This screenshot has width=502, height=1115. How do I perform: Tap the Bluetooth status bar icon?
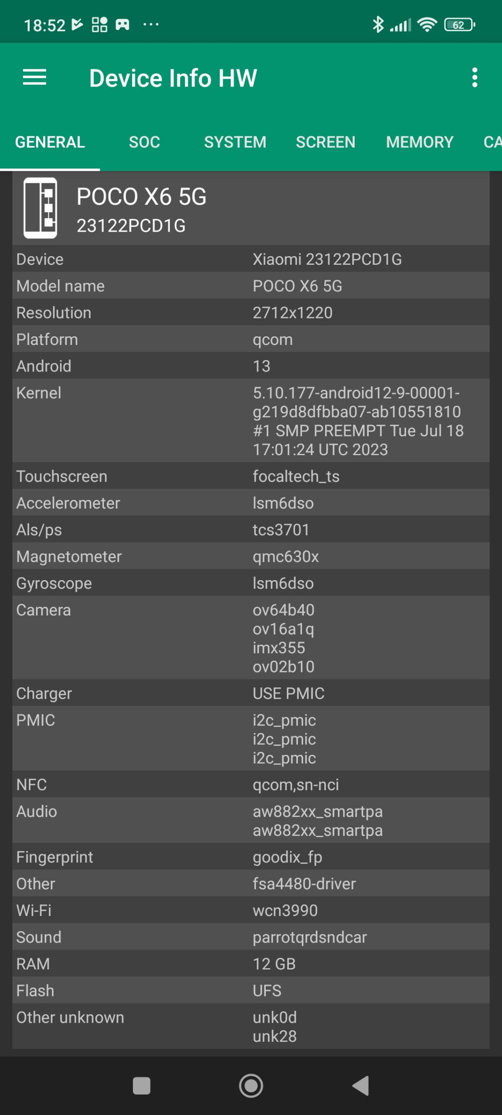coord(378,25)
